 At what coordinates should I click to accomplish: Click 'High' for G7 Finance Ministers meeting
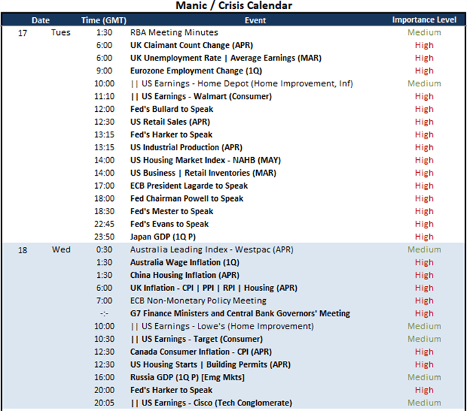tap(424, 314)
